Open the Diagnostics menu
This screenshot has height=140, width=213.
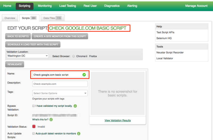tap(112, 6)
